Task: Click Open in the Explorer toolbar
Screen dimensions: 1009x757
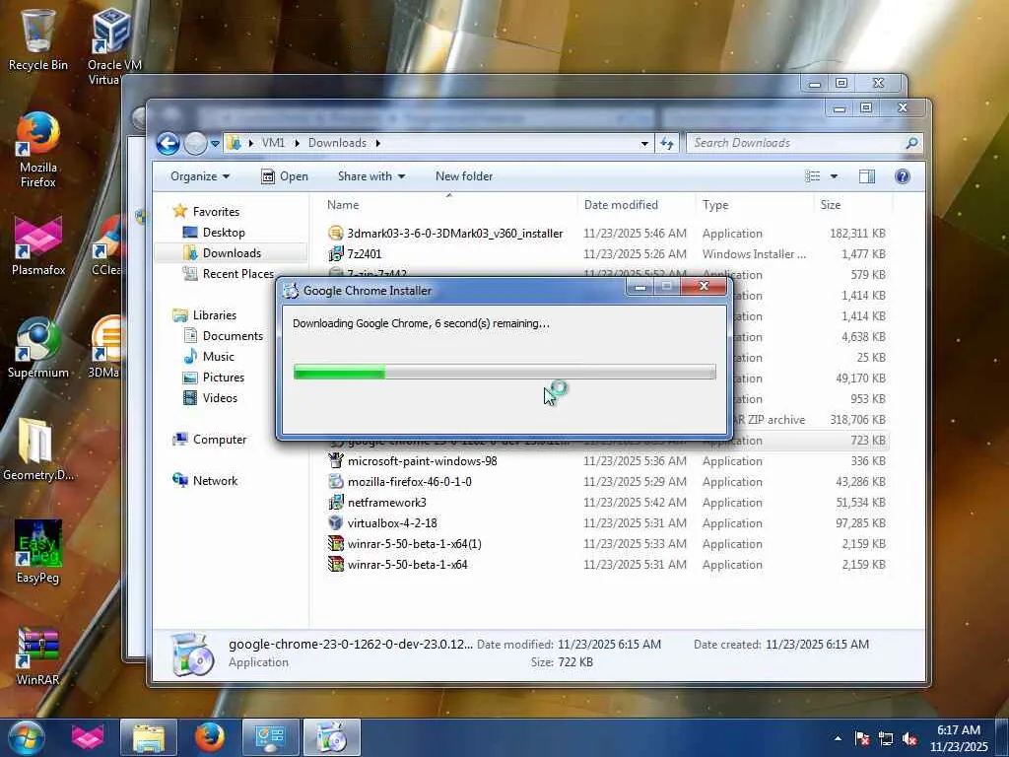Action: (285, 176)
